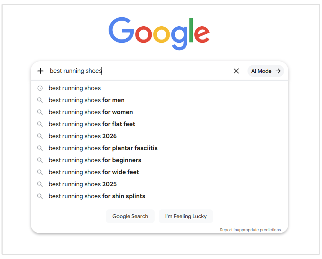Click the magnifier icon beside "for women" suggestion
The image size is (322, 259).
pyautogui.click(x=40, y=112)
